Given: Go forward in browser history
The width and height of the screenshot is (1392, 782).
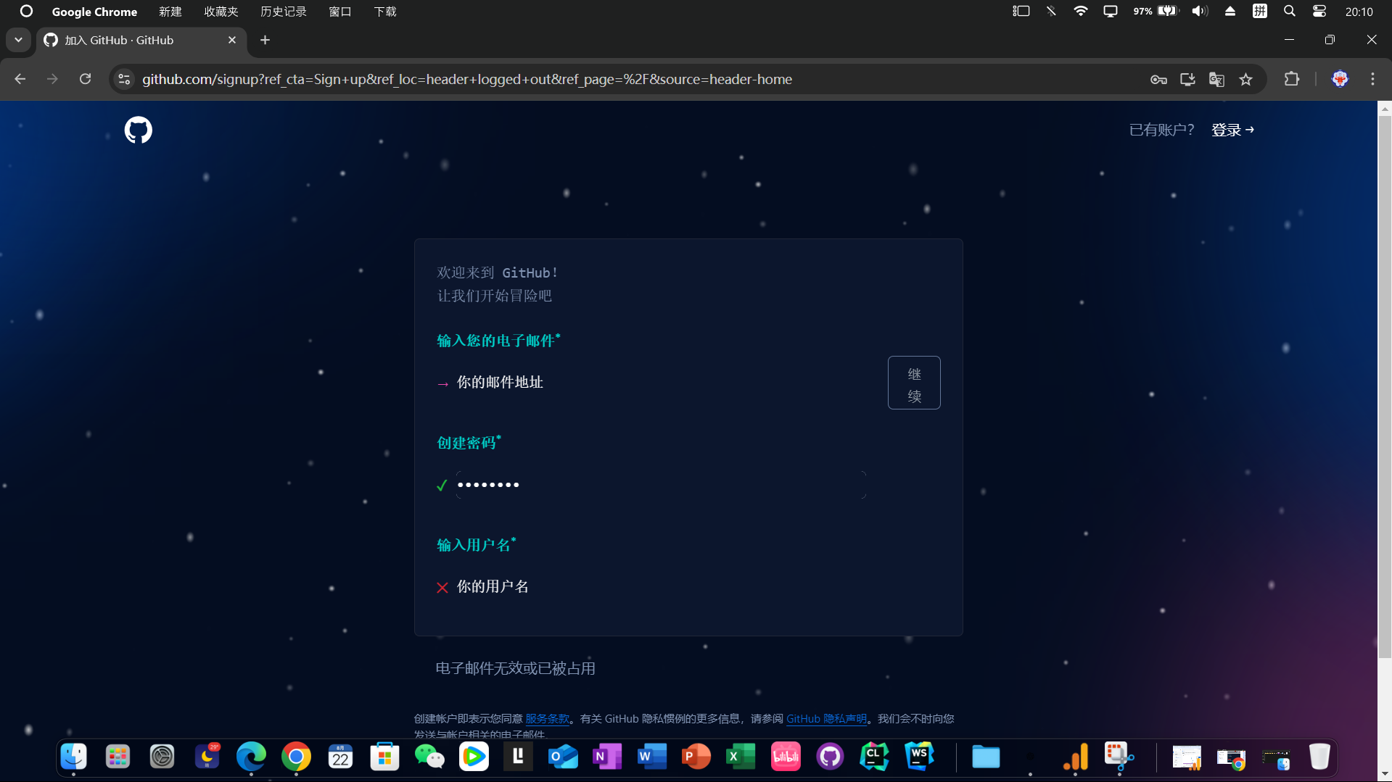Looking at the screenshot, I should 52,79.
